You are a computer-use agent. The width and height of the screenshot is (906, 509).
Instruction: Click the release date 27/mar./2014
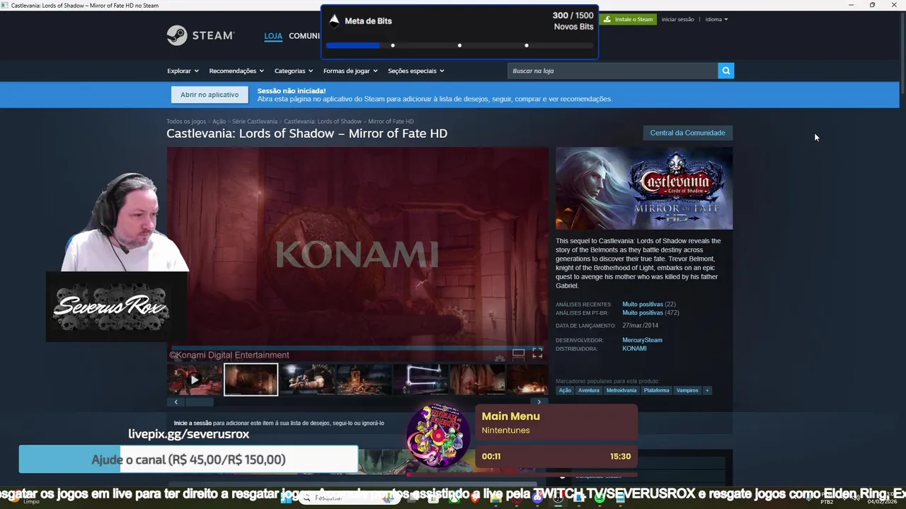(640, 325)
